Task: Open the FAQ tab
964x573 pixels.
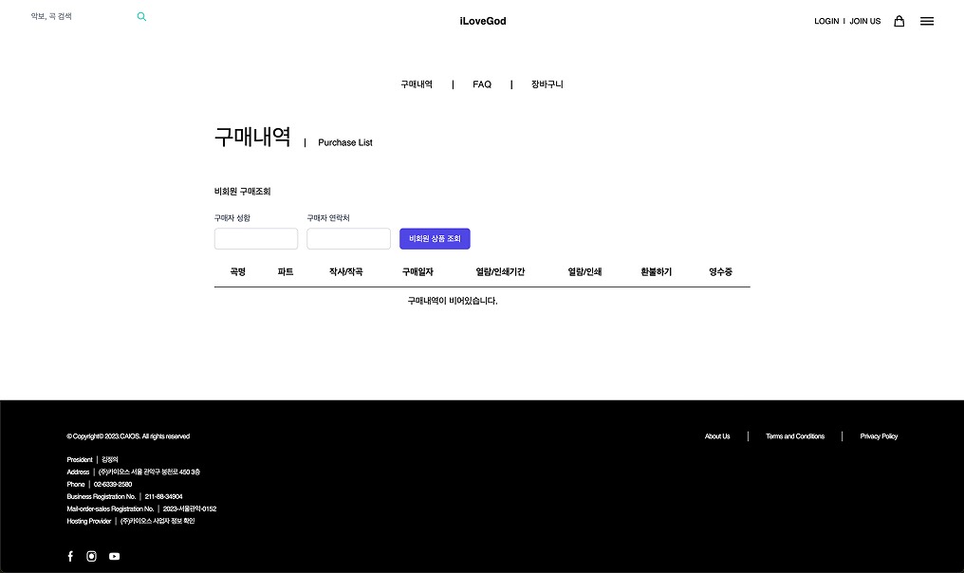Action: coord(482,84)
